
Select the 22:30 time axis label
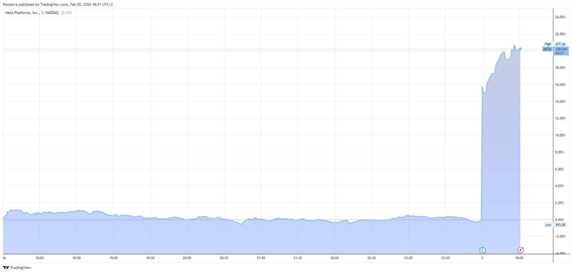click(371, 258)
